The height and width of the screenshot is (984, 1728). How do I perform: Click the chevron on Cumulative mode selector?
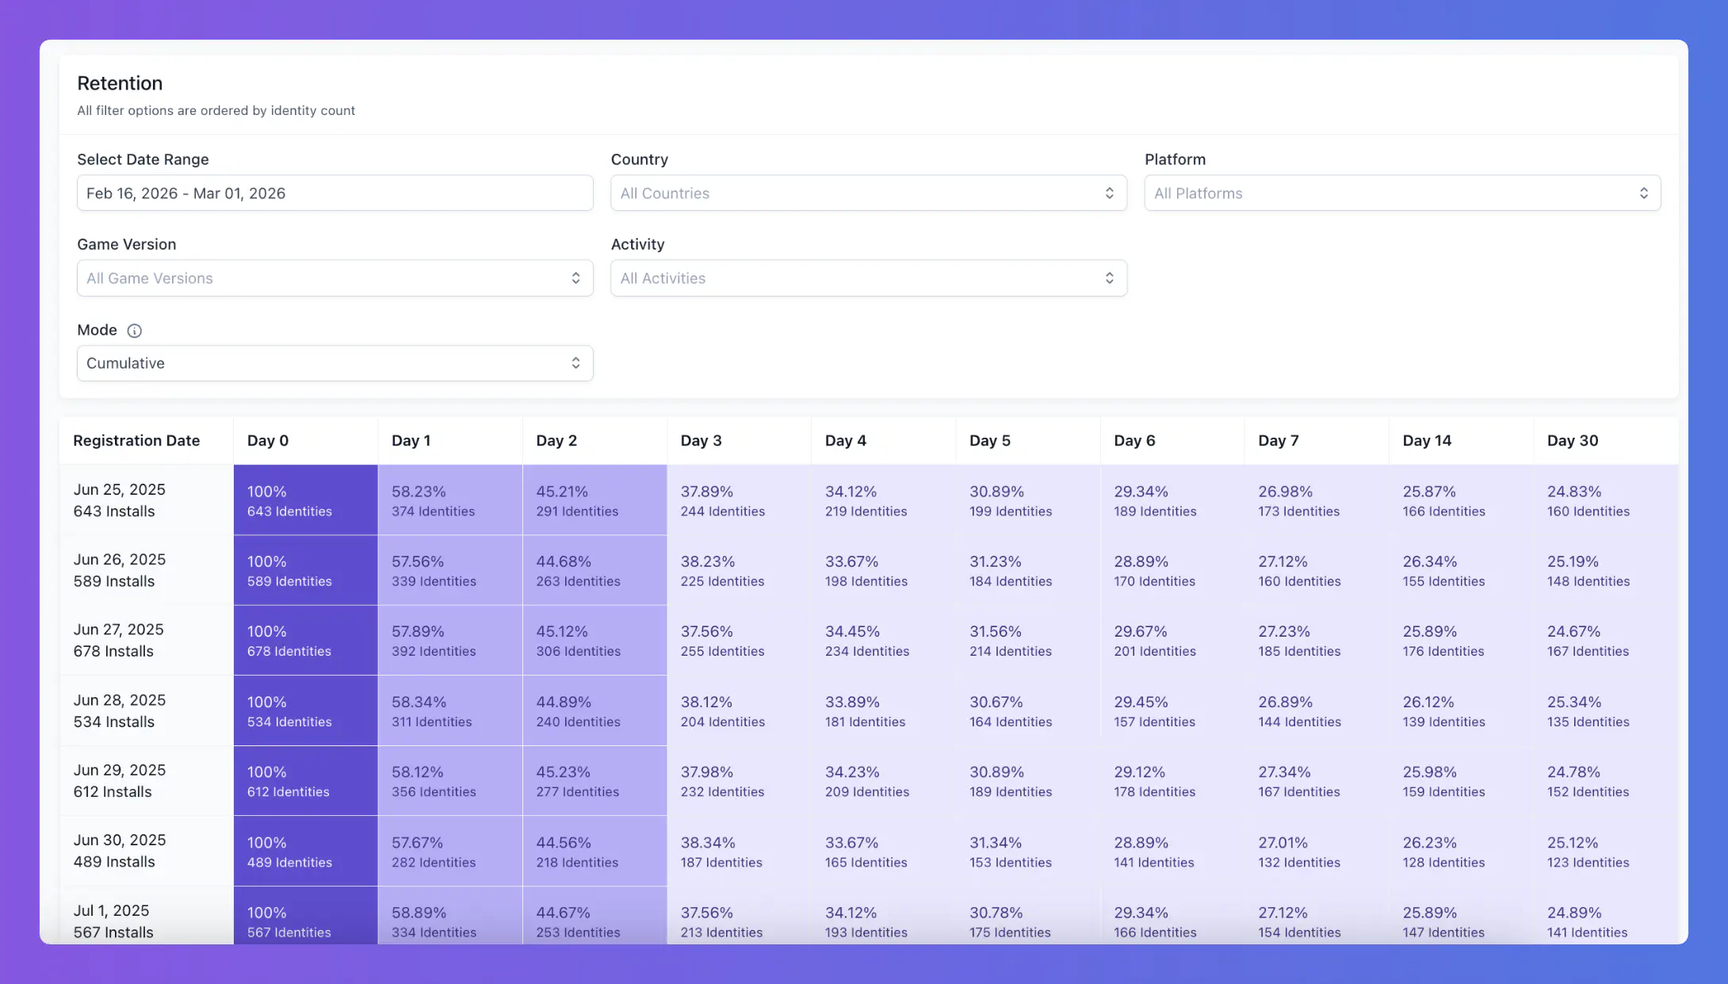(576, 363)
